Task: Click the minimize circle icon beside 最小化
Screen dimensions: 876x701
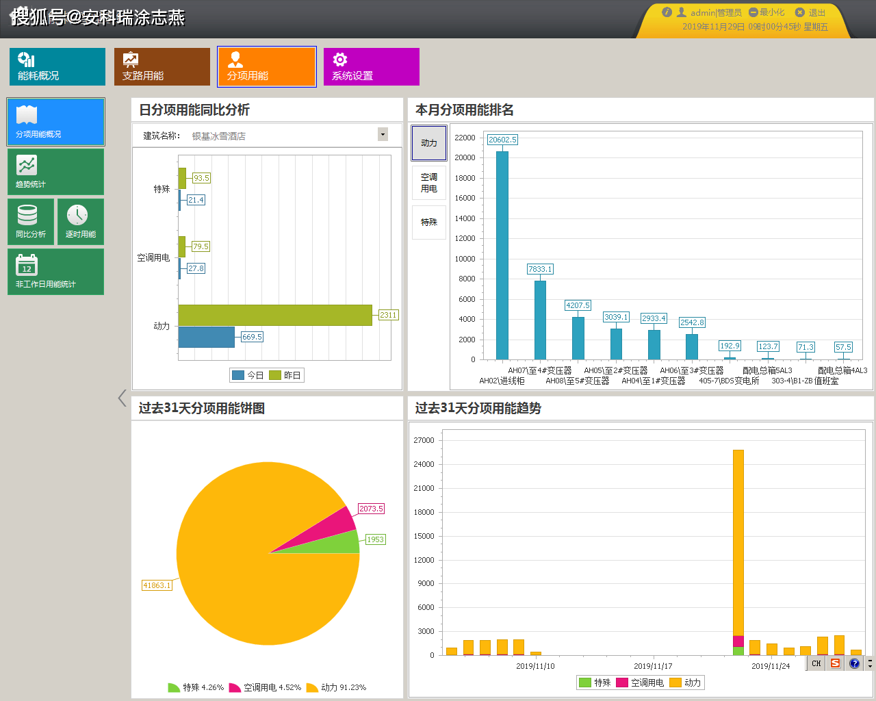Action: pyautogui.click(x=753, y=12)
